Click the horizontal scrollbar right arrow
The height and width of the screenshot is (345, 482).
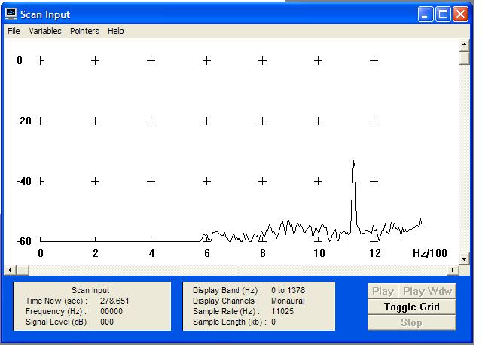click(453, 270)
